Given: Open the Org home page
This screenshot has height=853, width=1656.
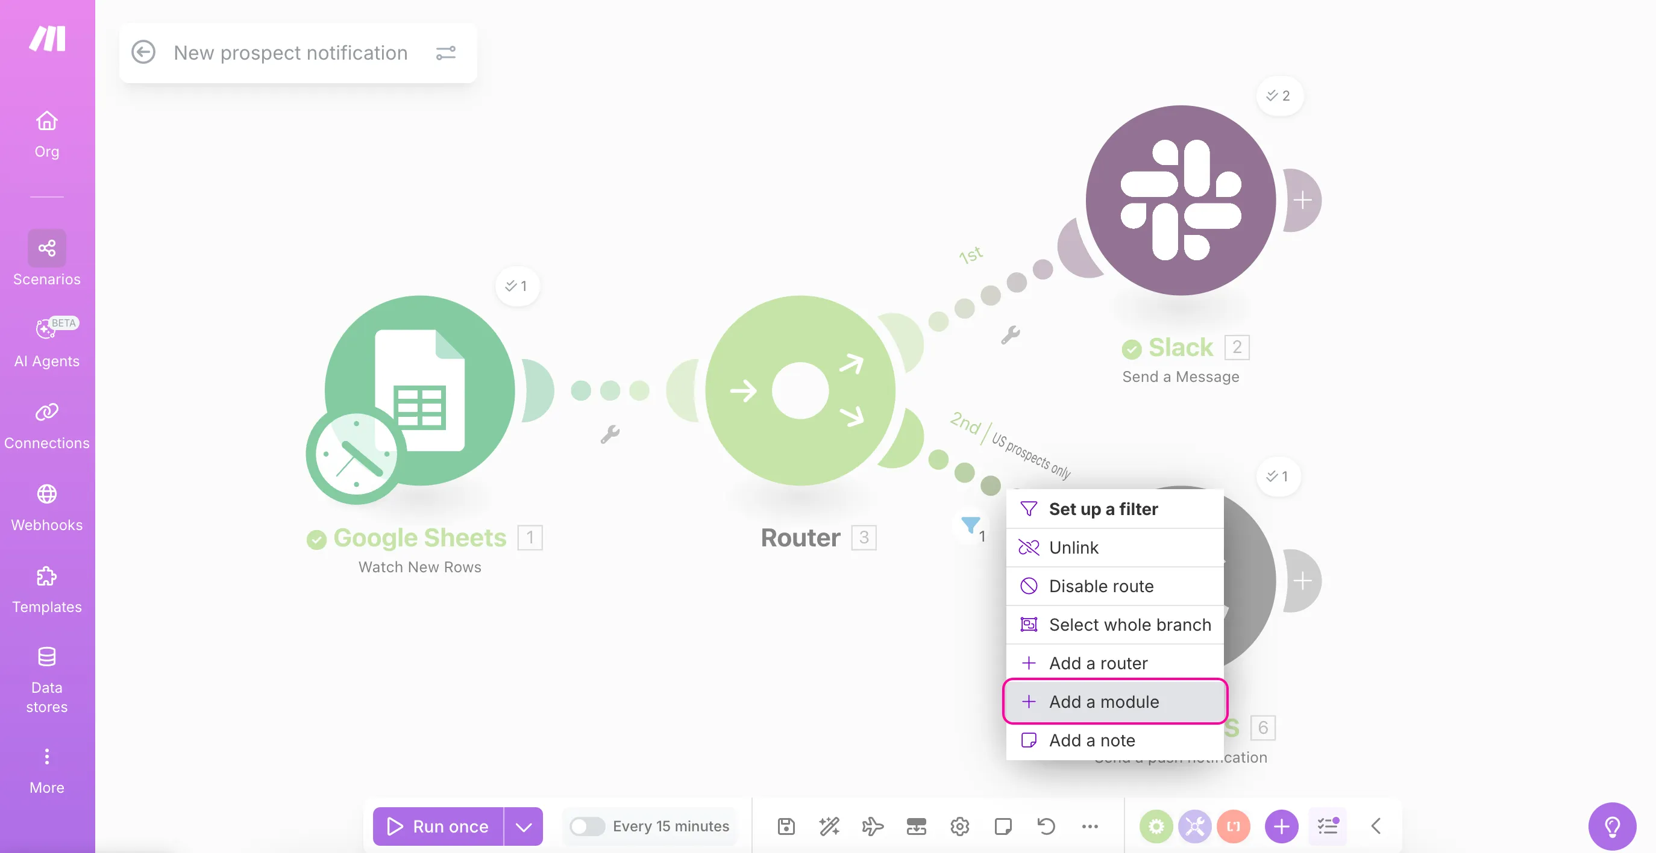Looking at the screenshot, I should coord(47,134).
